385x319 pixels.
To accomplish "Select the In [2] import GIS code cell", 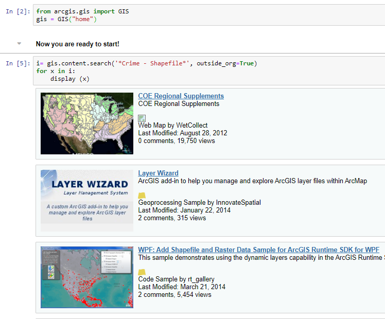I will (209, 15).
